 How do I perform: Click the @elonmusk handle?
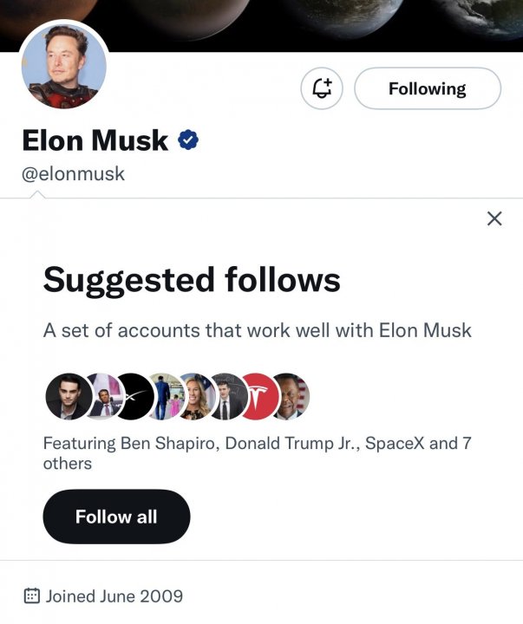pos(73,173)
